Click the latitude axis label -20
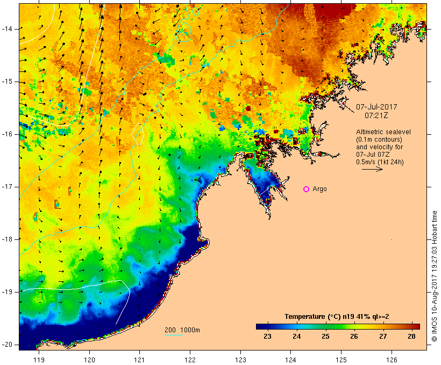This screenshot has height=365, width=441. pos(7,345)
